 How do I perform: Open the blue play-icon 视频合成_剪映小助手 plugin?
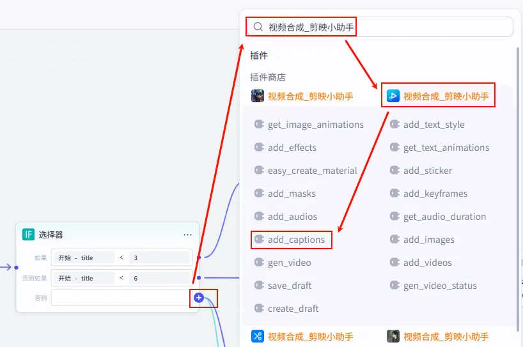tap(437, 96)
